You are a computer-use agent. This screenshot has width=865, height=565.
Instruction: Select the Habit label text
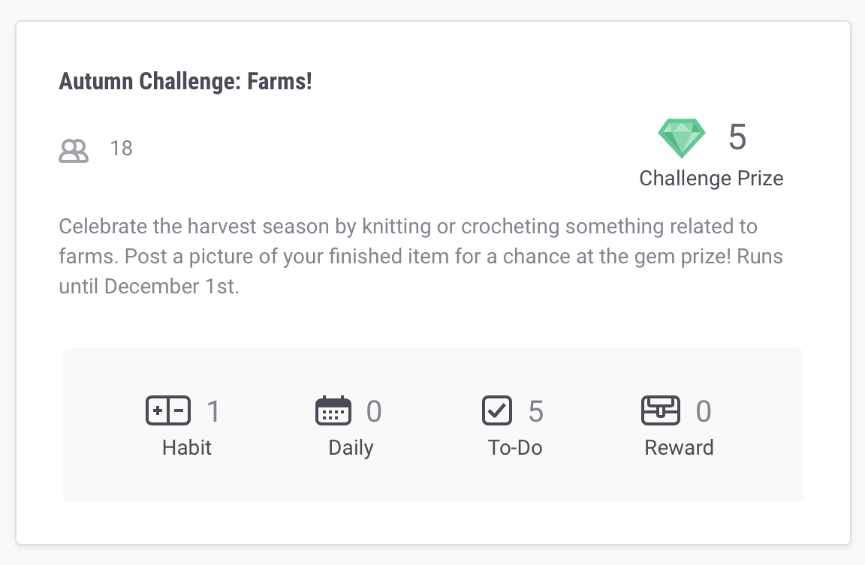tap(187, 448)
